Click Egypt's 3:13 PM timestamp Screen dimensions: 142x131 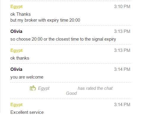[122, 50]
